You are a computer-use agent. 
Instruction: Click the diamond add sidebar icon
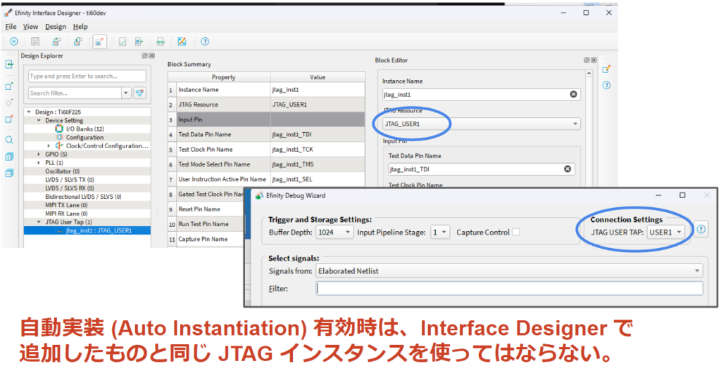tap(9, 103)
